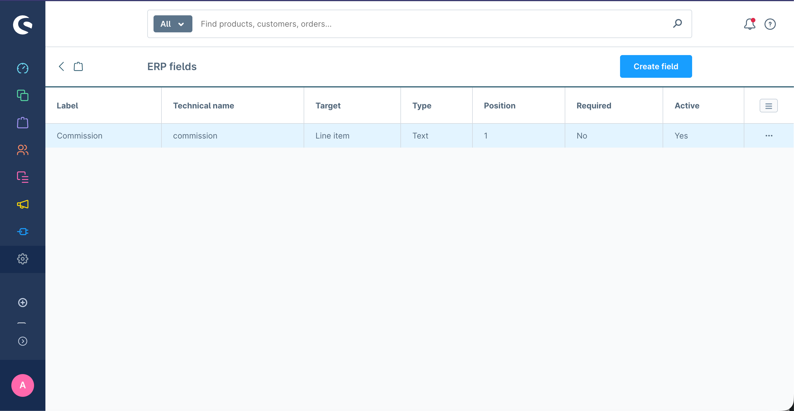This screenshot has width=794, height=411.
Task: Open the Customers section in the sidebar
Action: pos(22,150)
